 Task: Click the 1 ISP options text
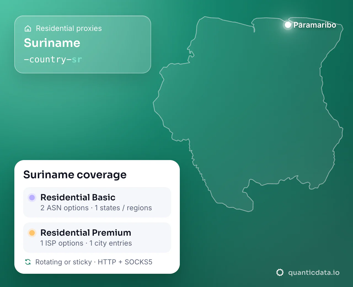[x=62, y=243]
